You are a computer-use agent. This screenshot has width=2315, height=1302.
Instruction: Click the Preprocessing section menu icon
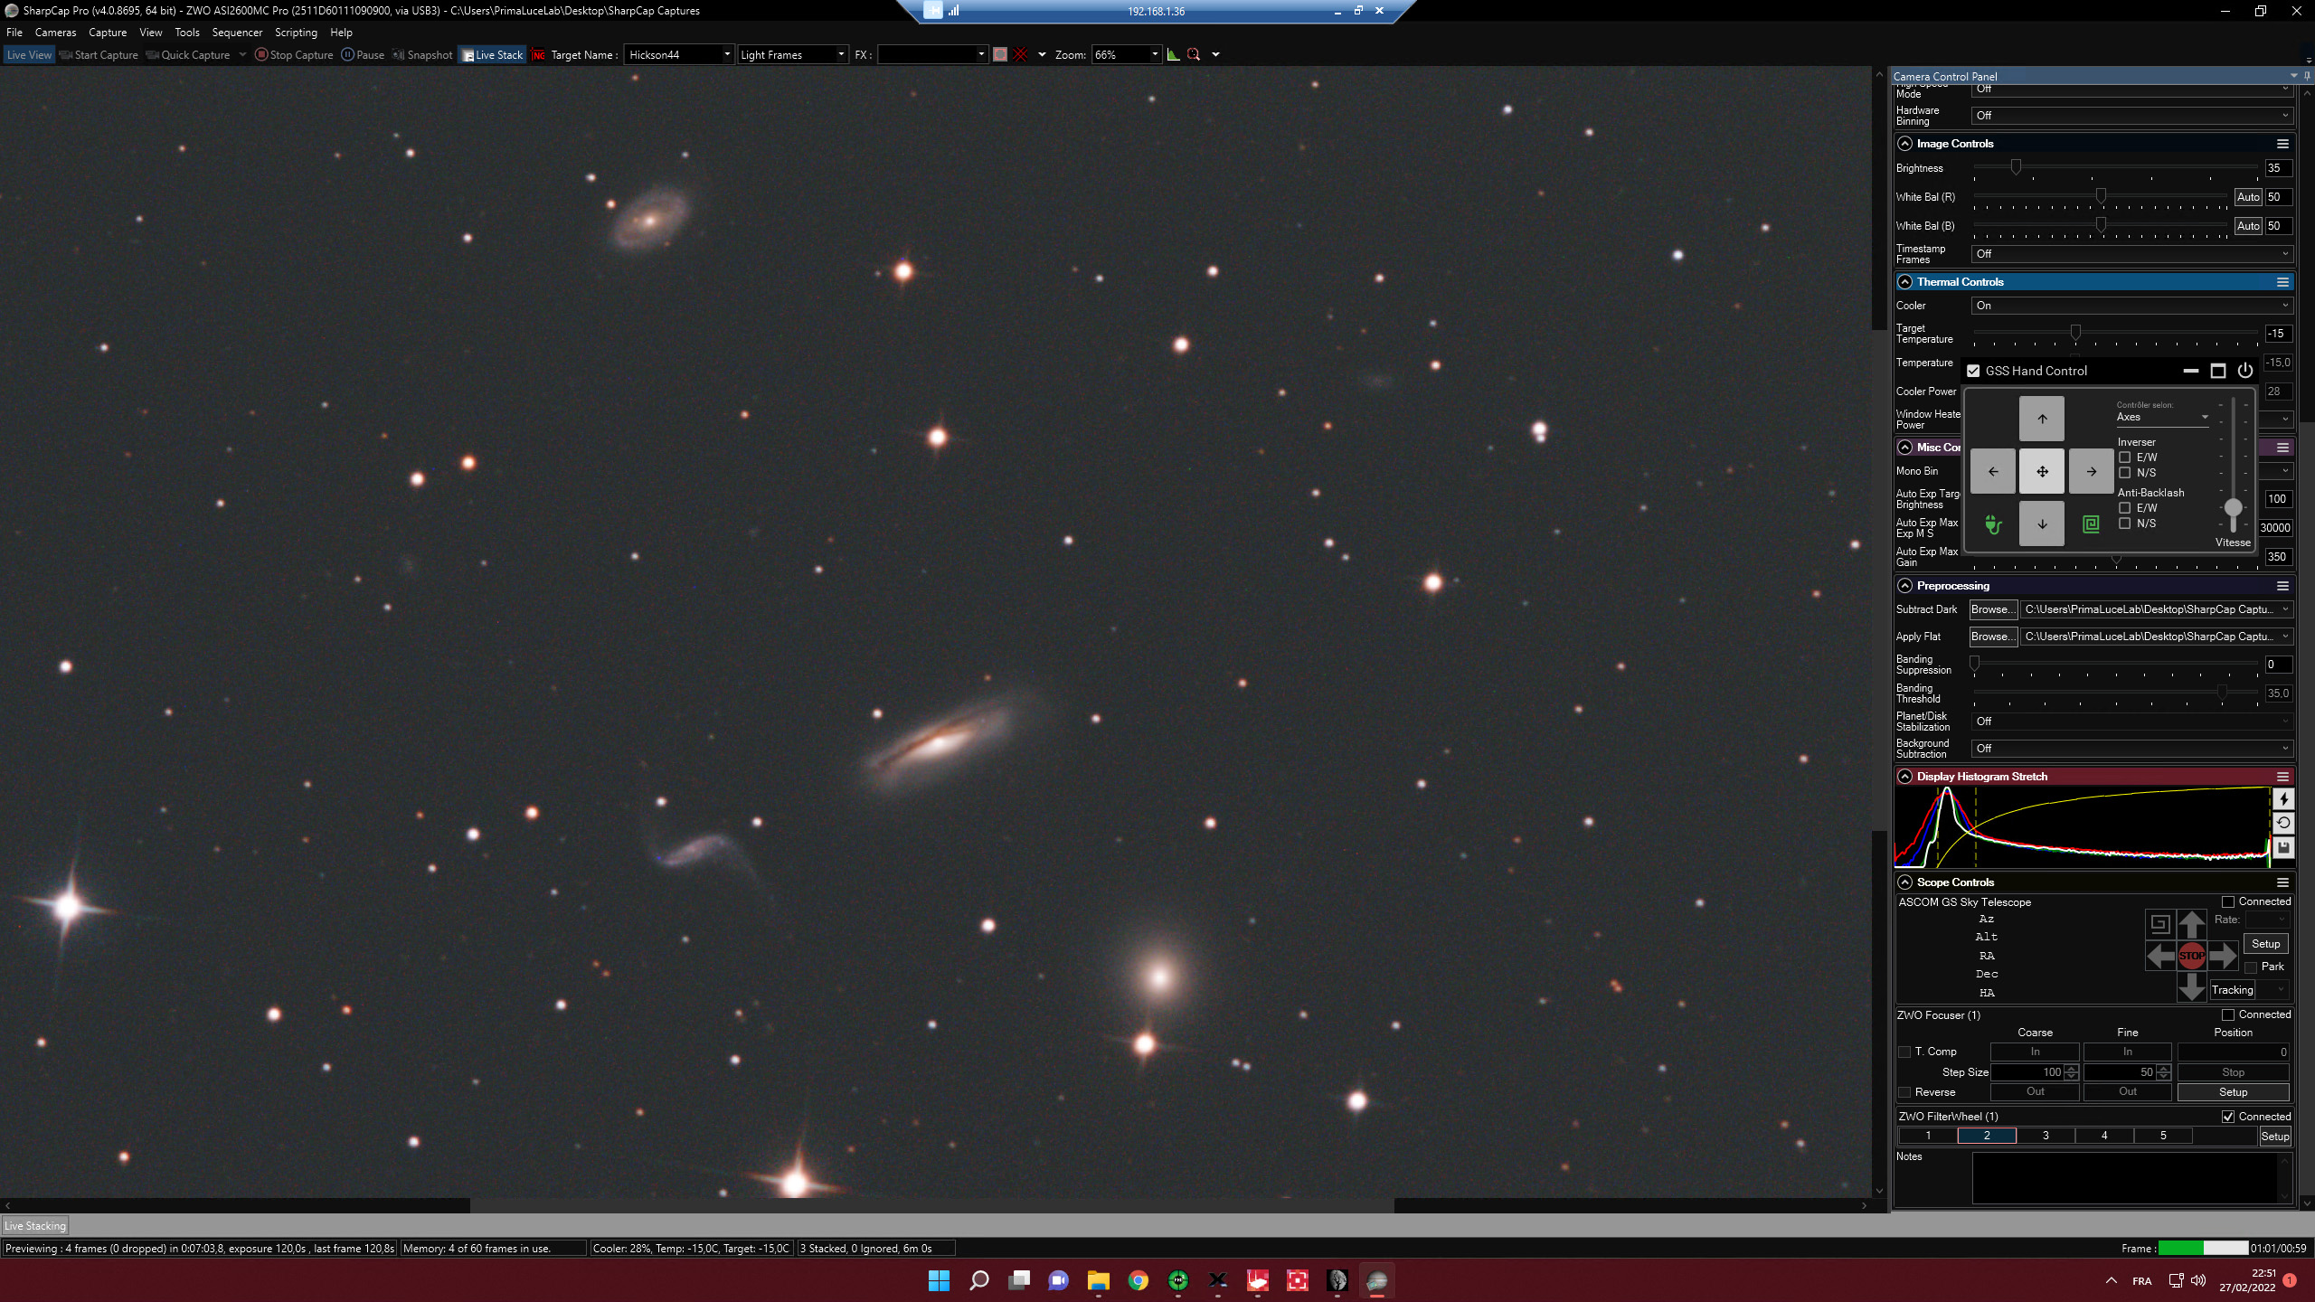(x=2282, y=586)
